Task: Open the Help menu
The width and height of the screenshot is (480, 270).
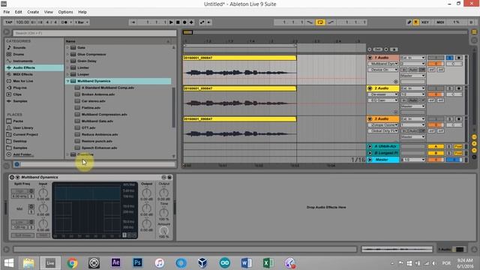Action: pos(82,12)
